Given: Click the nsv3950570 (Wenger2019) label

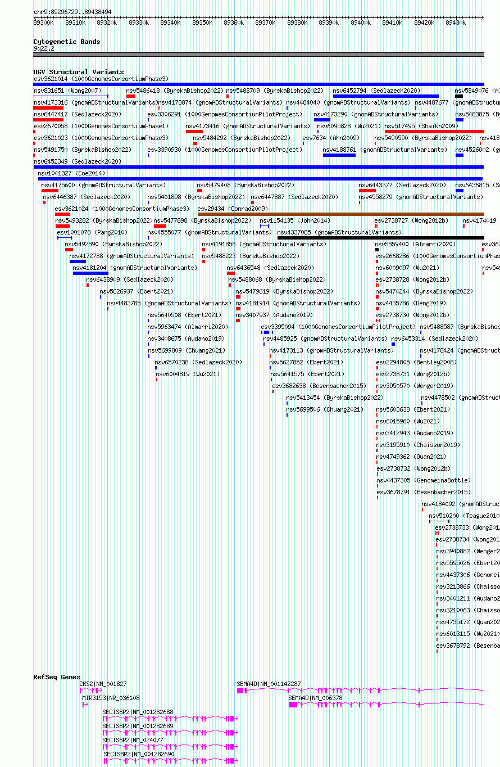Looking at the screenshot, I should 415,386.
